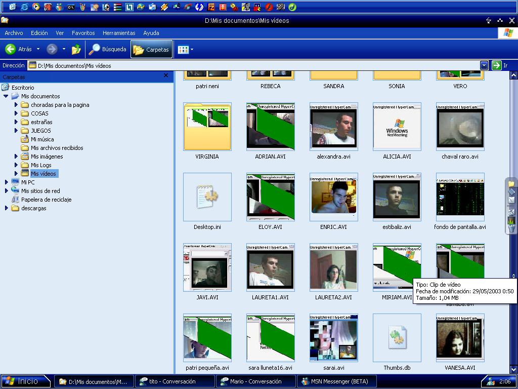Open the command prompt icon in launcher bar

click(x=71, y=7)
